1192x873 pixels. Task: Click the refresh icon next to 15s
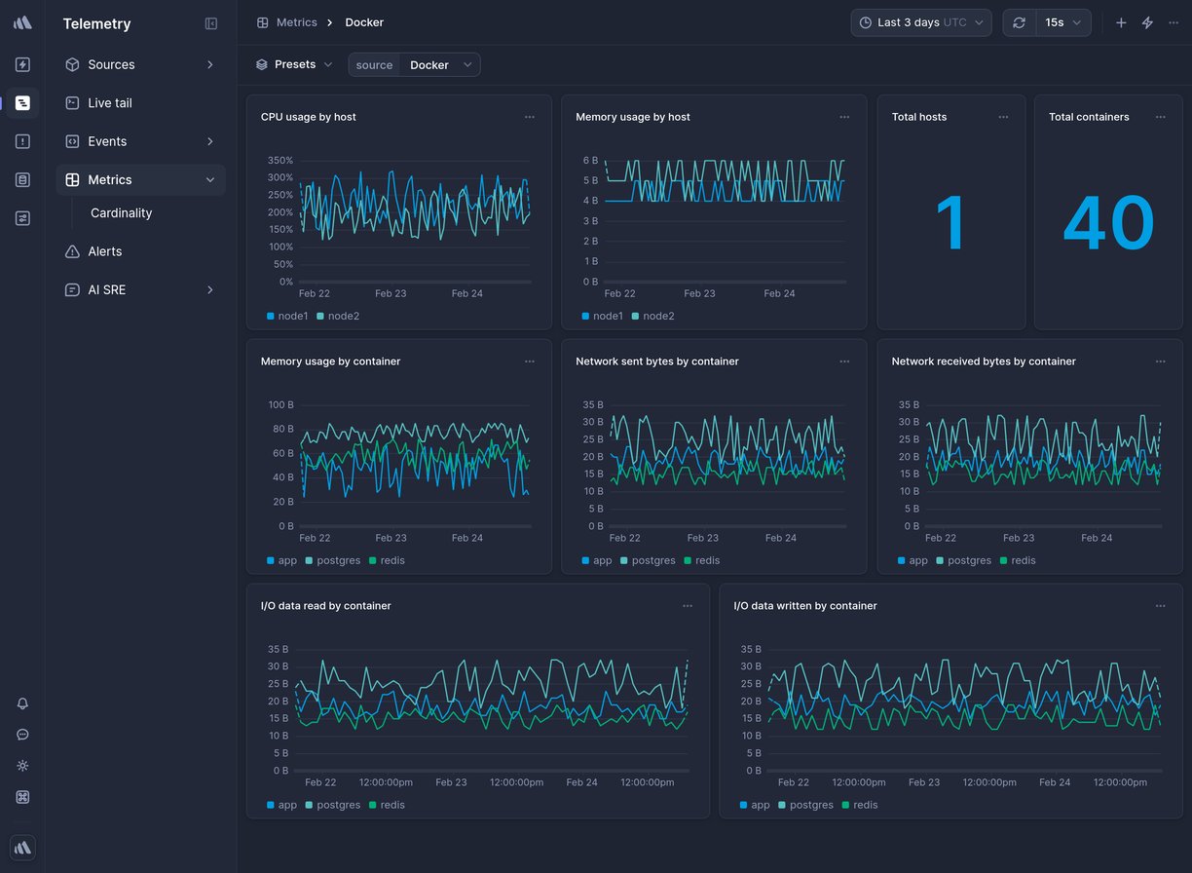click(1019, 21)
